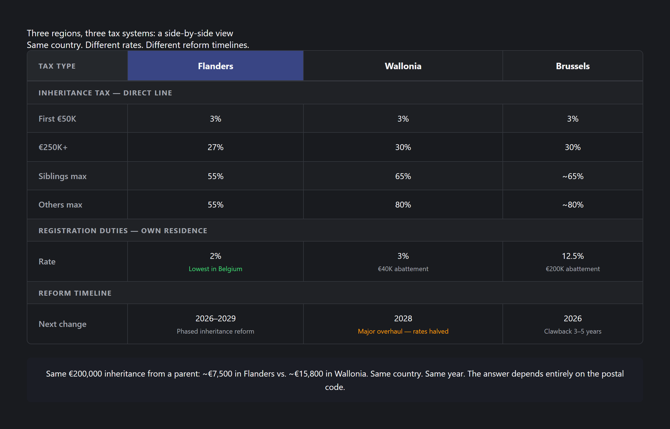The width and height of the screenshot is (670, 429).
Task: Click the Clawback 3–5 years note
Action: 573,331
